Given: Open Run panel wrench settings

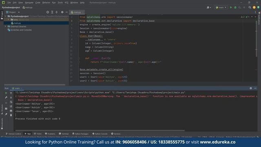Looking at the screenshot, I should pos(6,98).
